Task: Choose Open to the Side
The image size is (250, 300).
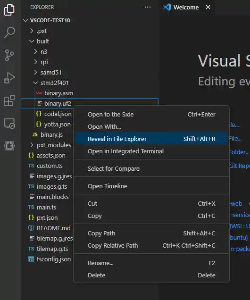Action: (151, 115)
